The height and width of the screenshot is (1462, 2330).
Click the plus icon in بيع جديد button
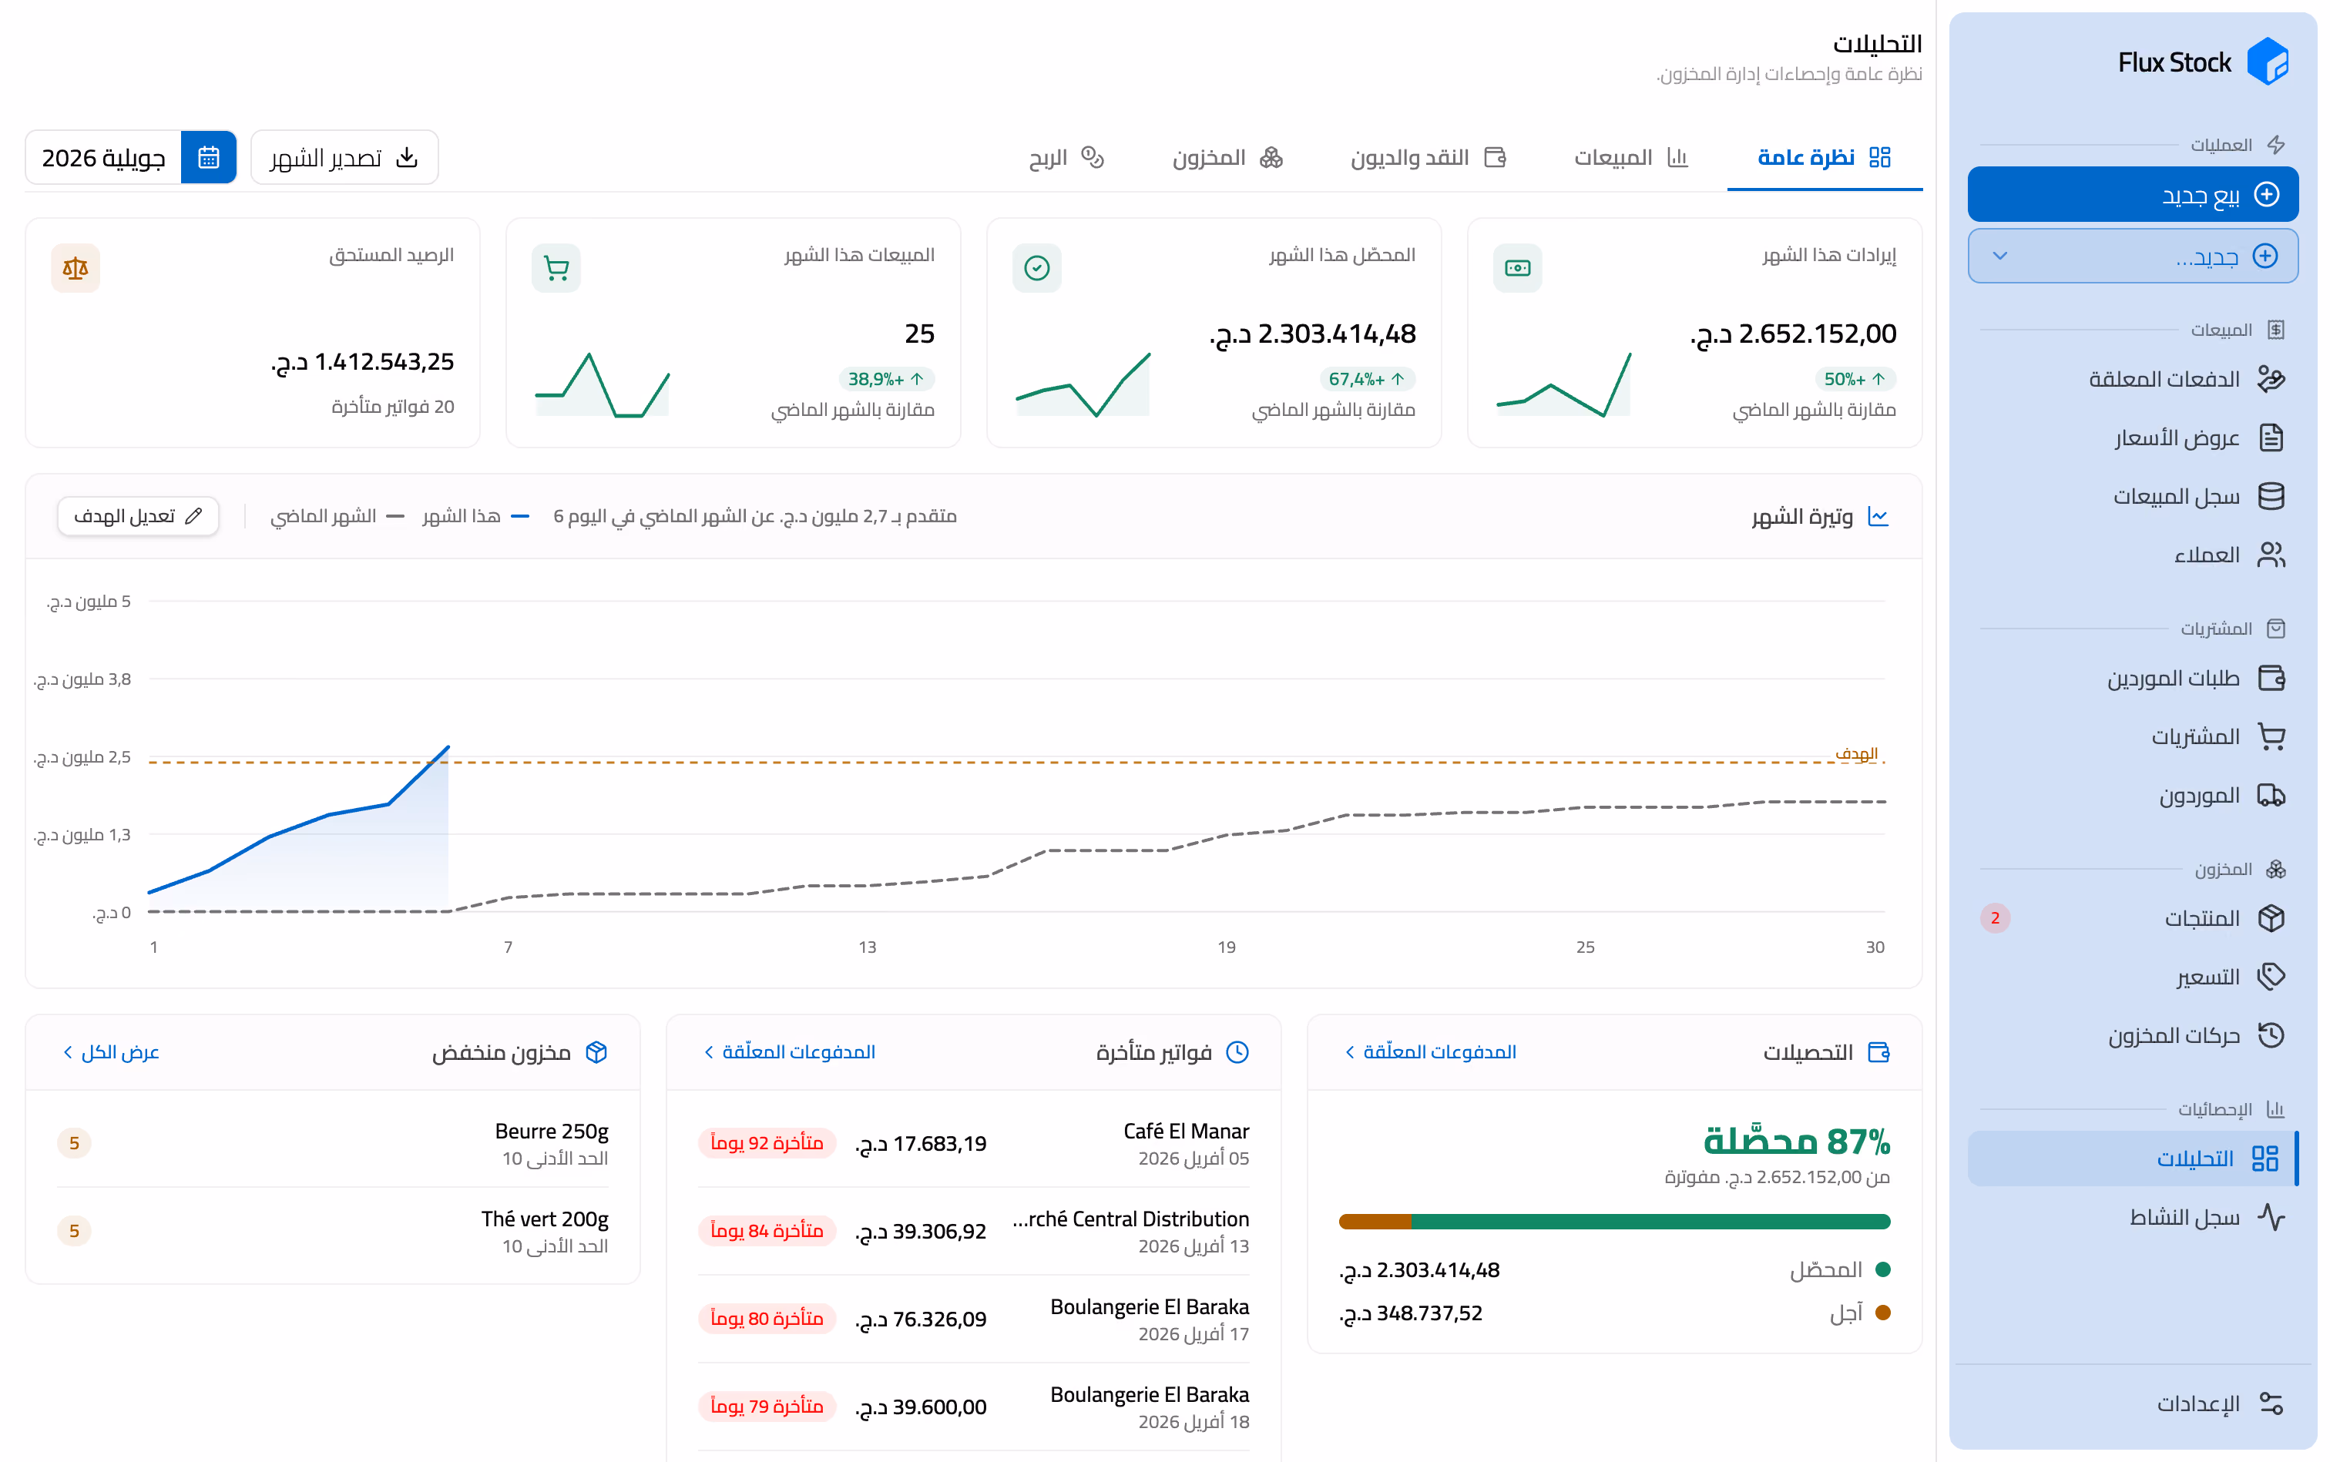[2266, 194]
